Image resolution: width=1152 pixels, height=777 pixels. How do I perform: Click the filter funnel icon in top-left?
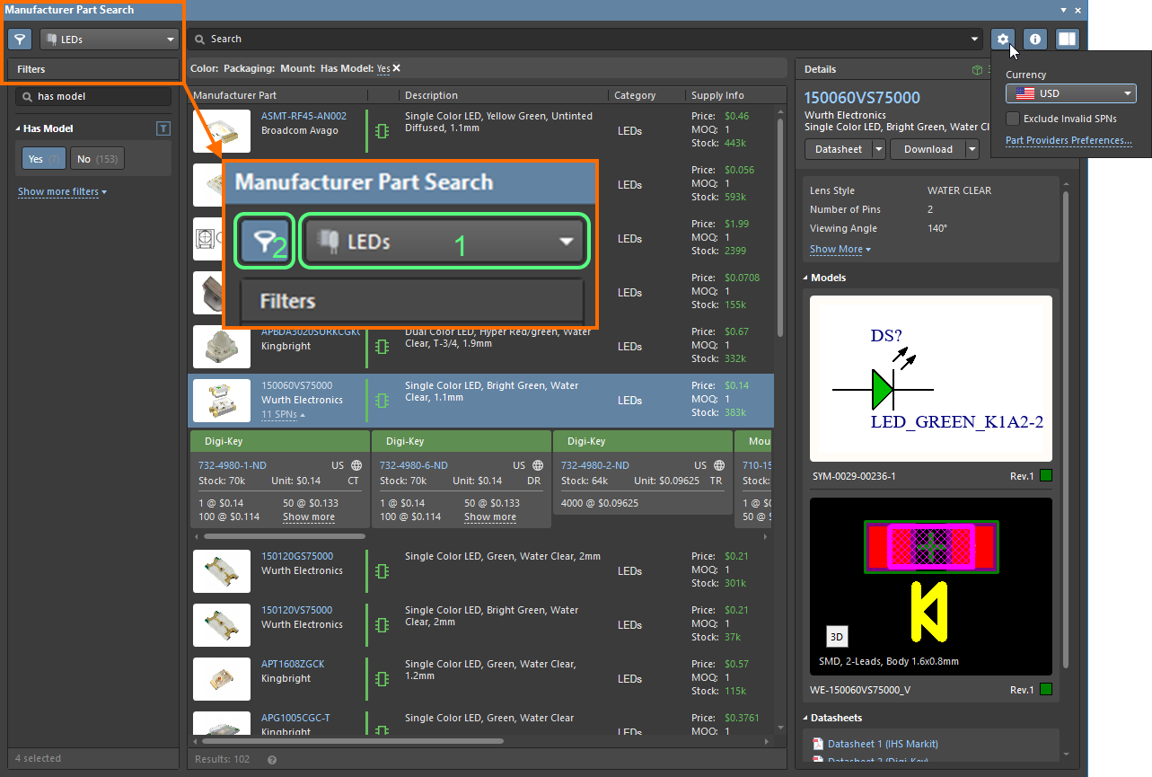tap(20, 40)
